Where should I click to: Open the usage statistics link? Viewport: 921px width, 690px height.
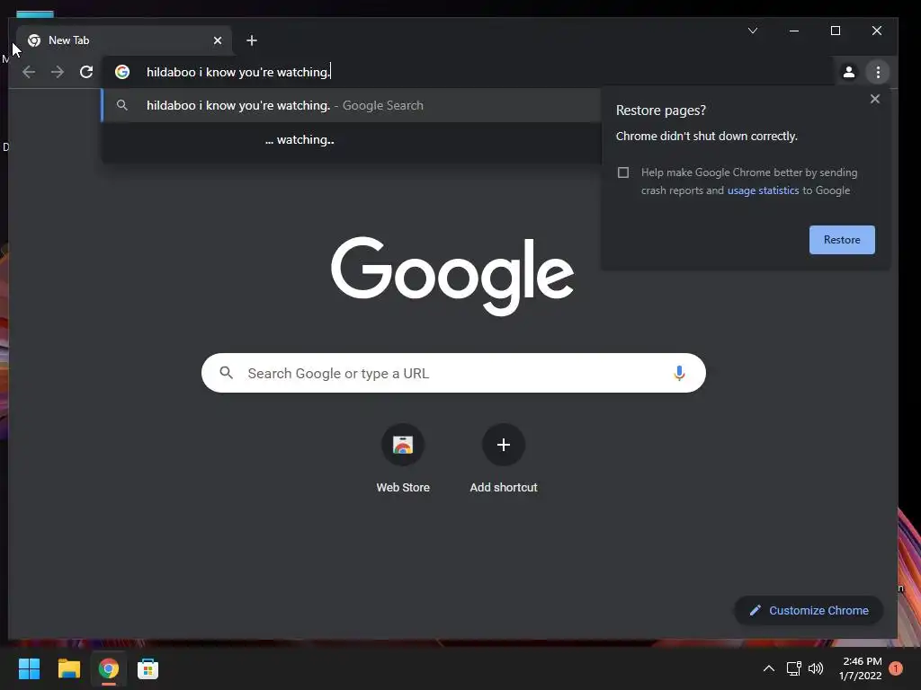[763, 190]
